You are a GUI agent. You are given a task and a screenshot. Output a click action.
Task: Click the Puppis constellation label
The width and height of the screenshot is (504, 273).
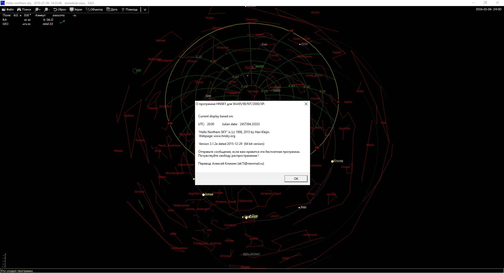(337, 52)
